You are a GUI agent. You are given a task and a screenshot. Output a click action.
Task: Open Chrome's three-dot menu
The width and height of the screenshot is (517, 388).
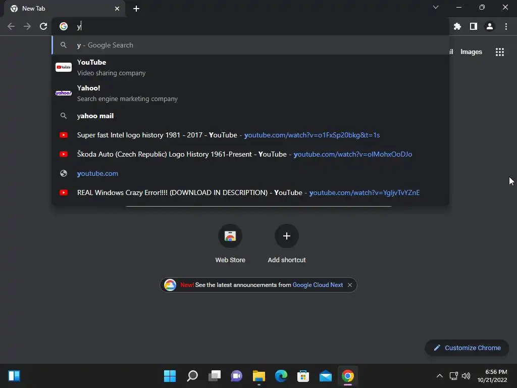click(506, 26)
